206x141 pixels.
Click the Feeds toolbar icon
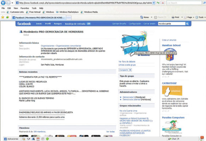tap(155, 17)
